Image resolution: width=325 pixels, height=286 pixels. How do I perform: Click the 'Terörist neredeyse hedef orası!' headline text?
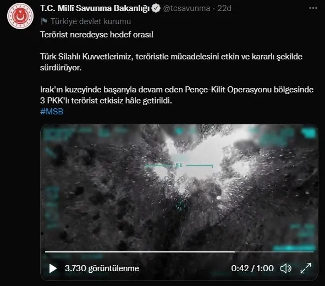click(x=97, y=35)
